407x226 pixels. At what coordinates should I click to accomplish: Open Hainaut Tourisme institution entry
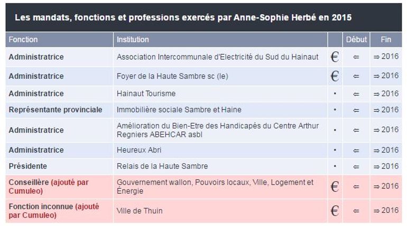coord(146,93)
